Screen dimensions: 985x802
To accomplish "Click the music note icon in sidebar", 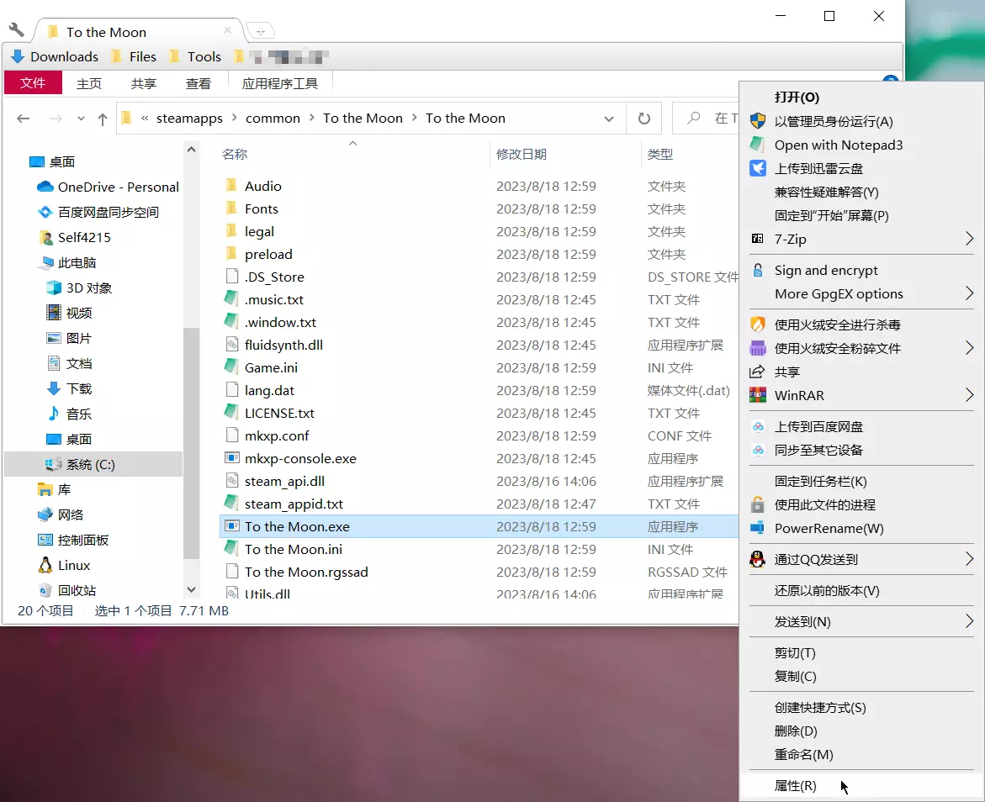I will 54,414.
